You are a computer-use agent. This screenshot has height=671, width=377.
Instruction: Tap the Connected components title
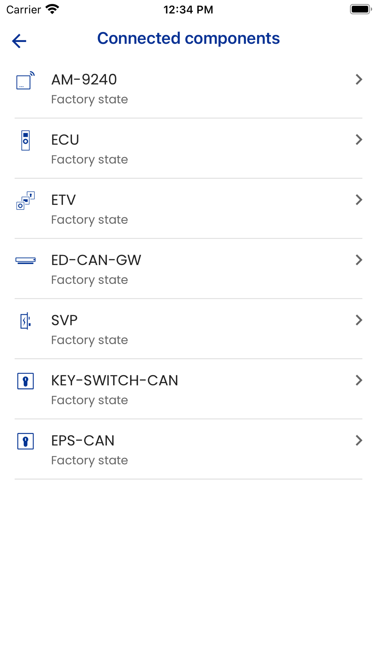click(188, 38)
